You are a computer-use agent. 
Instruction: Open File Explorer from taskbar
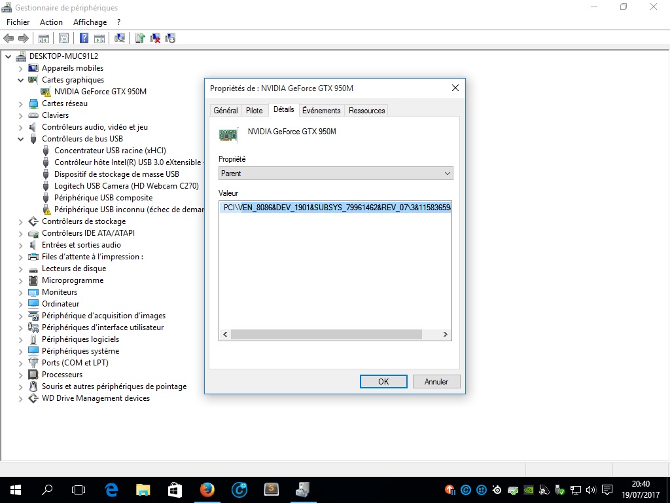[x=143, y=490]
